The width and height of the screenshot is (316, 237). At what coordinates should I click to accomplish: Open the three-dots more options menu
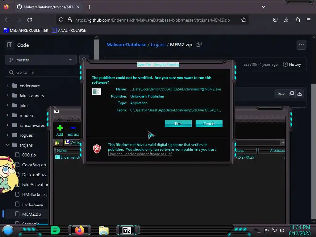tap(301, 45)
